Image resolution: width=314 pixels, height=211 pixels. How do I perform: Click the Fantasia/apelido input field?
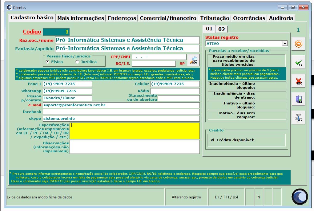click(x=127, y=48)
